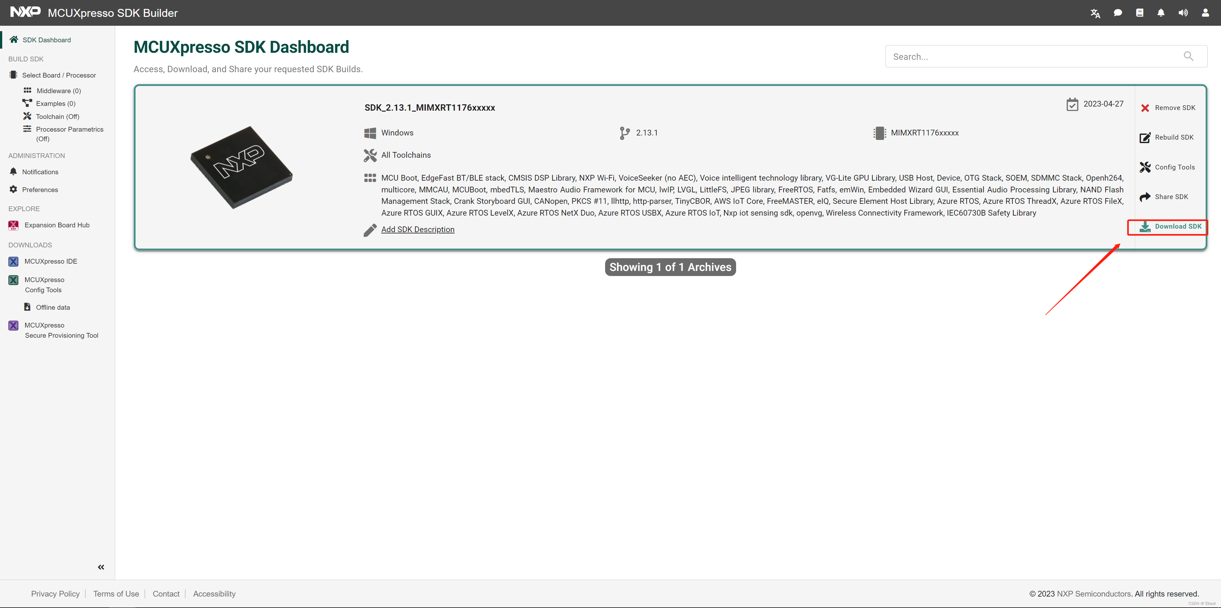The image size is (1221, 608).
Task: Open the documentation book icon
Action: pos(1140,13)
